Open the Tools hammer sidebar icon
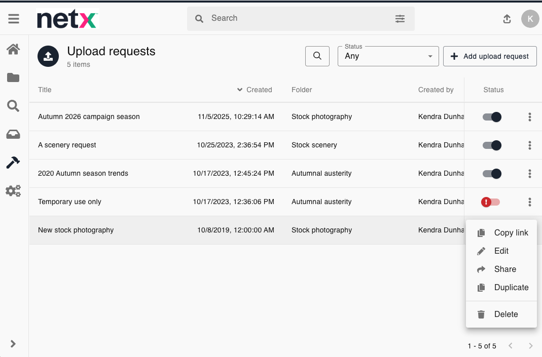Screen dimensions: 542x357 click(x=13, y=163)
